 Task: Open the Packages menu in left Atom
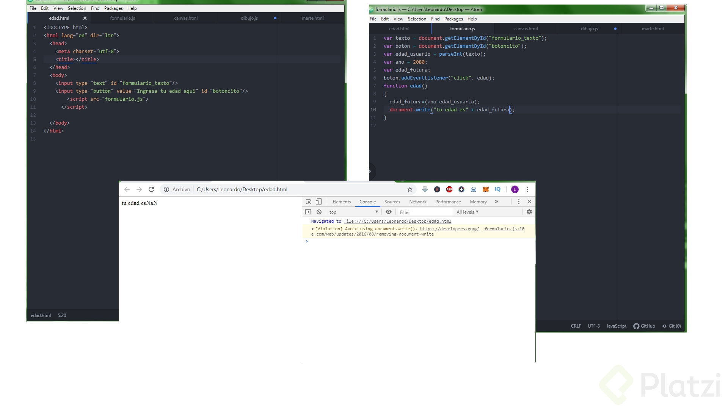[x=113, y=8]
